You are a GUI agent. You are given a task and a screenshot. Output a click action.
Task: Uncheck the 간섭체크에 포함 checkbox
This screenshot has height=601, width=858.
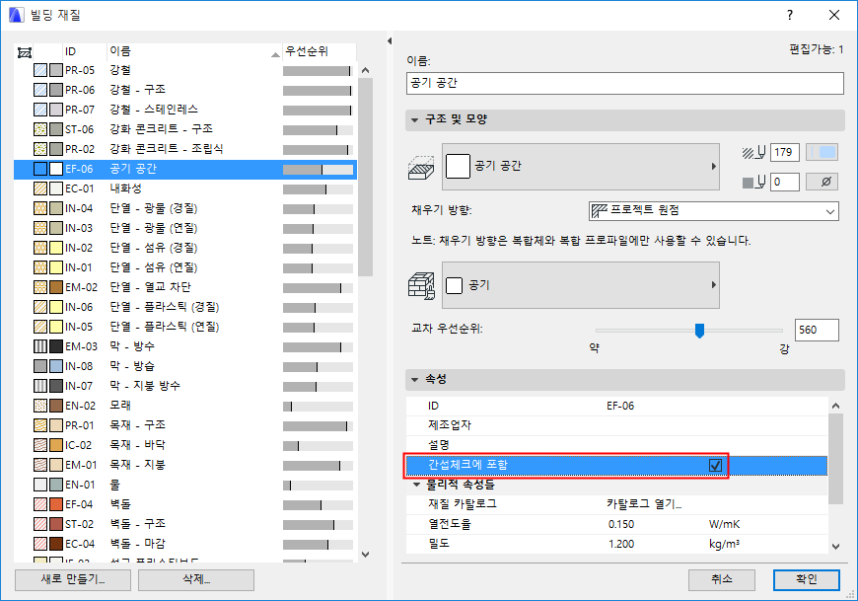[715, 465]
